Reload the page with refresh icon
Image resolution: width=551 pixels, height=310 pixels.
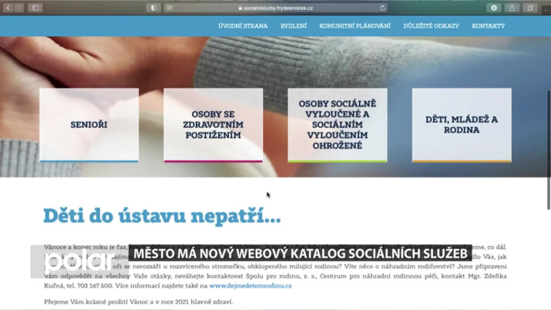click(x=381, y=8)
